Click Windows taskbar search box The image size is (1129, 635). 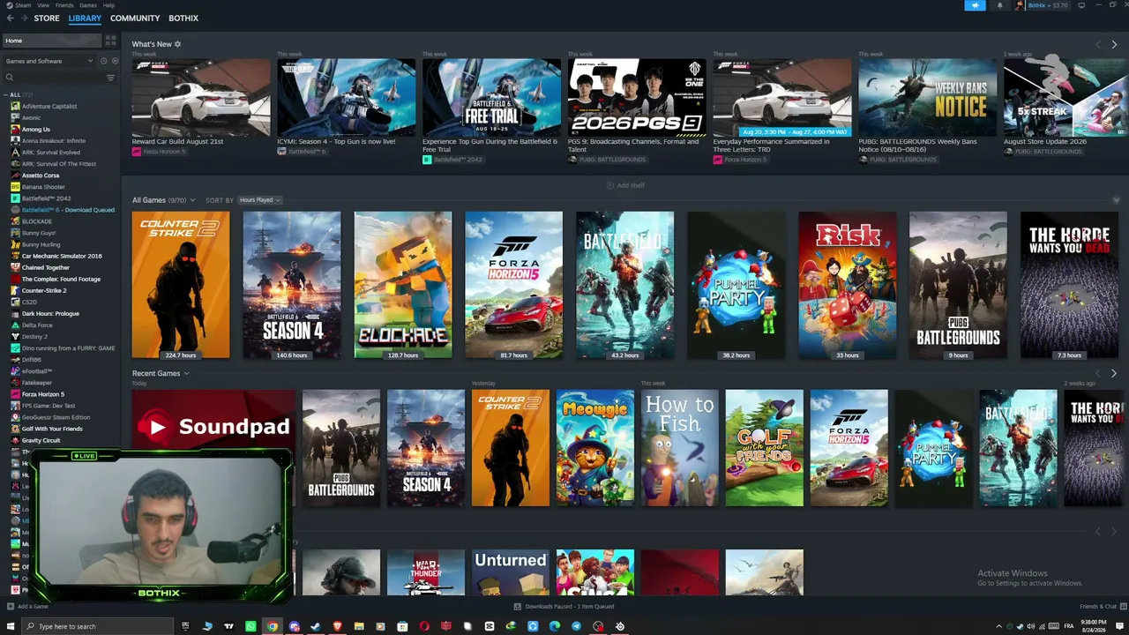click(97, 626)
